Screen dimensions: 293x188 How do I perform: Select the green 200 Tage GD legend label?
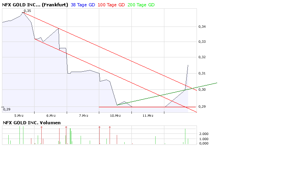tap(141, 5)
